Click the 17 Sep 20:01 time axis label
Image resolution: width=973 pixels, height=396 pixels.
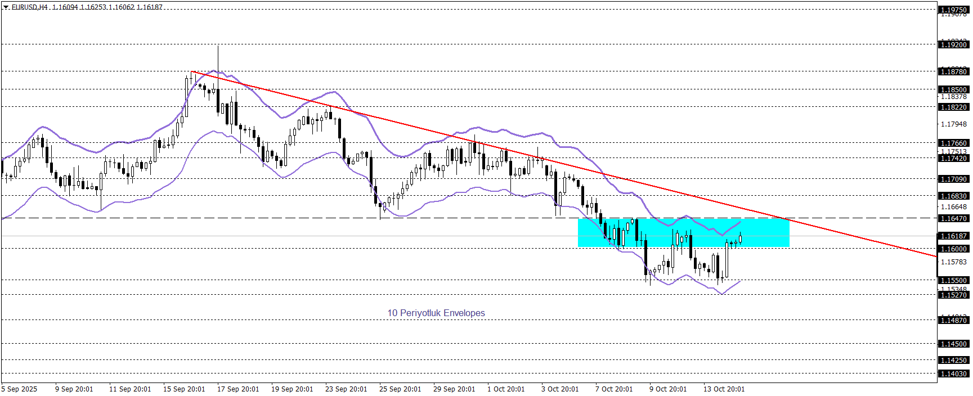tap(238, 389)
